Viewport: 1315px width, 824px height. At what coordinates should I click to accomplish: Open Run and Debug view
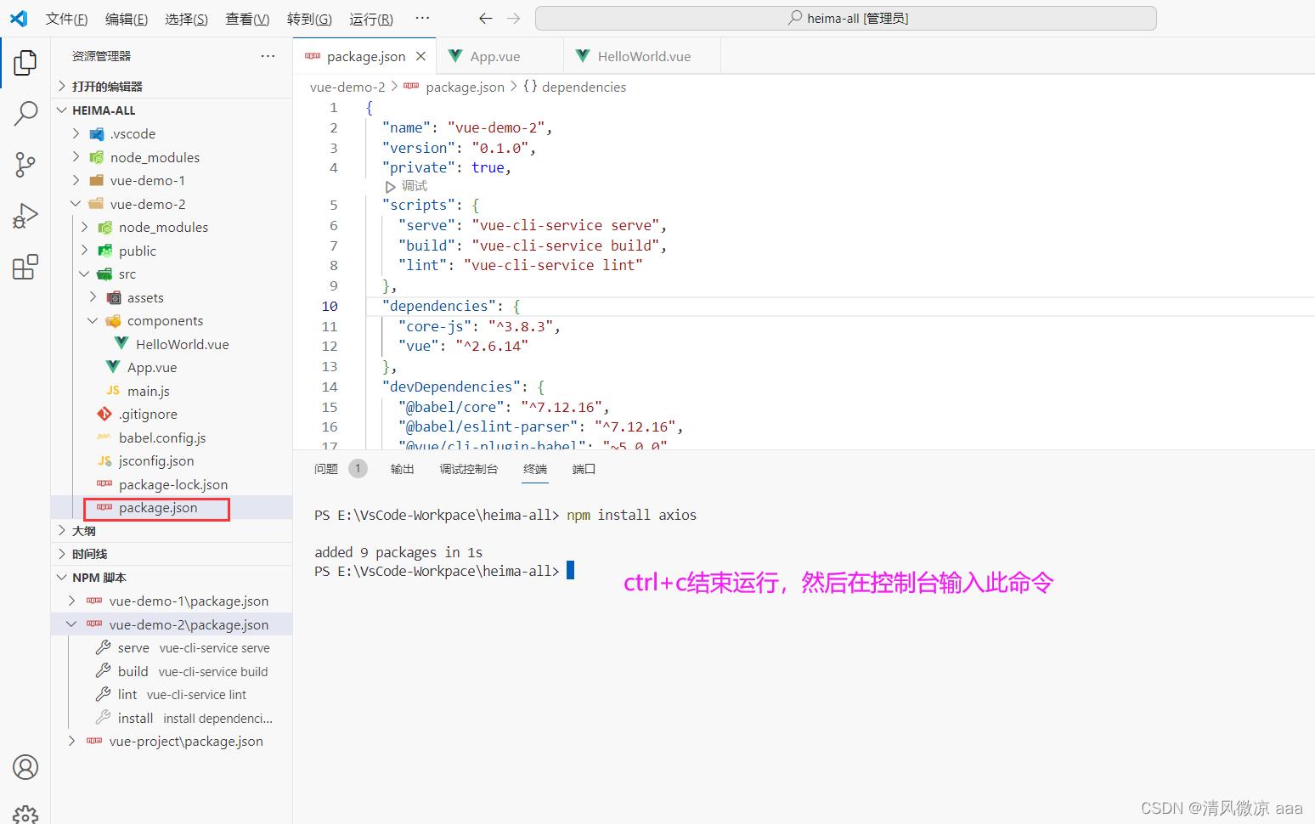click(25, 217)
